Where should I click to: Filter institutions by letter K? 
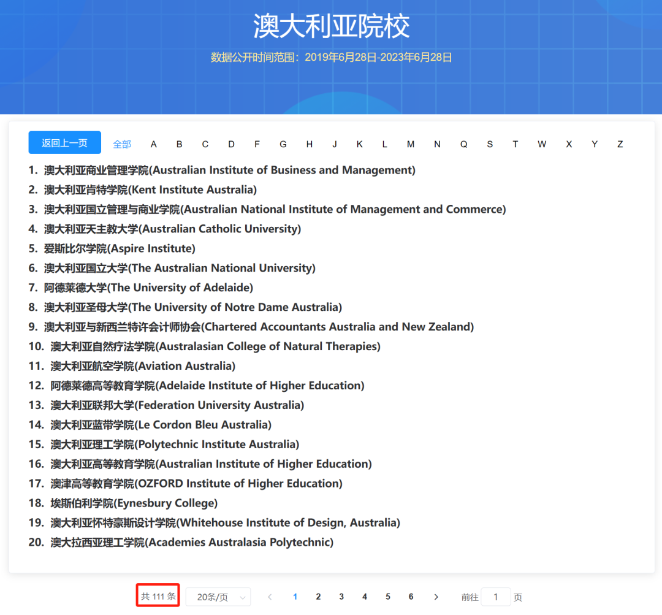click(x=359, y=143)
